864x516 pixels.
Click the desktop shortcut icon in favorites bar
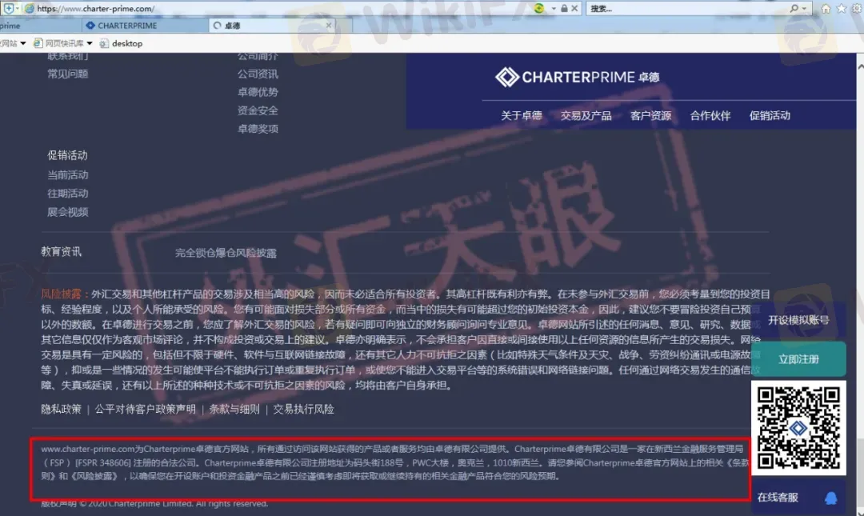(x=103, y=43)
